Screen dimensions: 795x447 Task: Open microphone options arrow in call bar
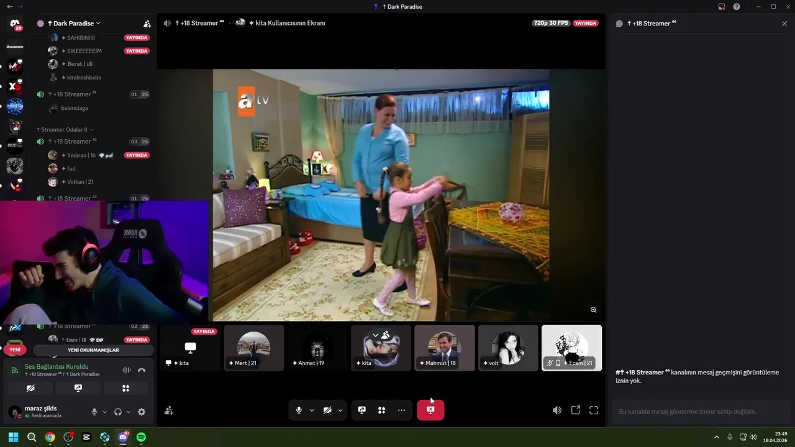(x=312, y=410)
